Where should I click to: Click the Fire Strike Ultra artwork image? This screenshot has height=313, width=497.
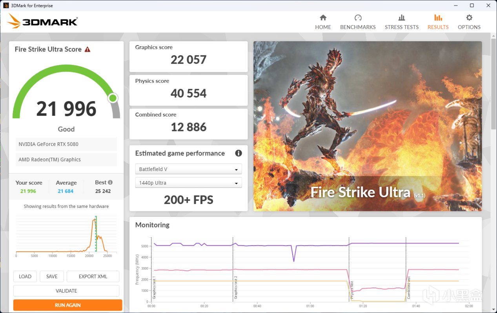tap(368, 126)
